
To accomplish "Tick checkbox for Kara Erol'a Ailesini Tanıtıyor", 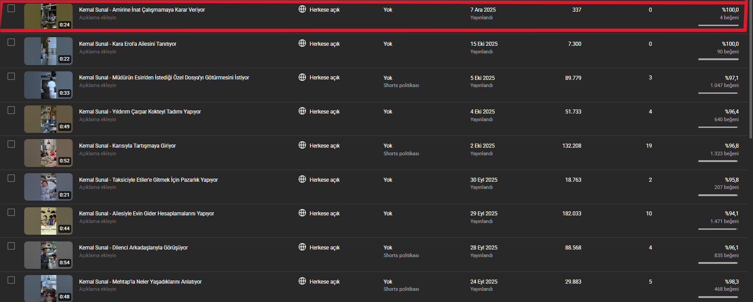I will (x=11, y=42).
